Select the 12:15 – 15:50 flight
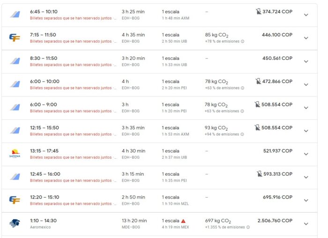Viewport: 328px width, 238px height. pyautogui.click(x=46, y=127)
